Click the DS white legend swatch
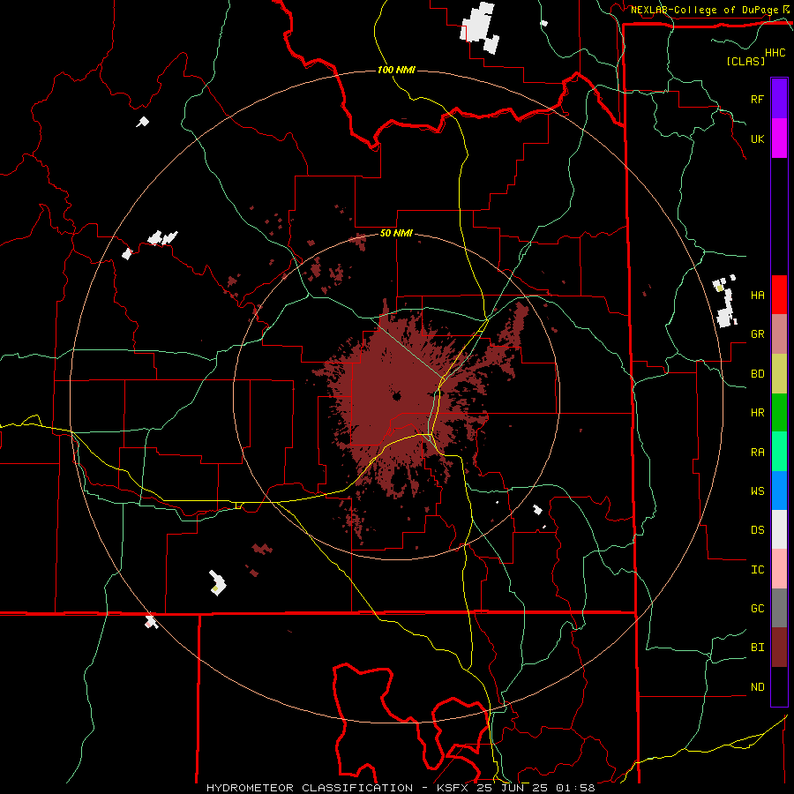 (x=779, y=529)
